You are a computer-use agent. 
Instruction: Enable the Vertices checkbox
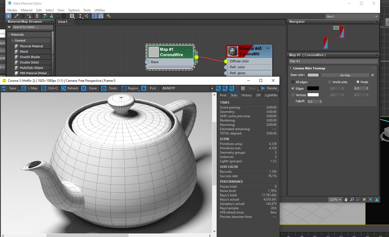(x=293, y=95)
